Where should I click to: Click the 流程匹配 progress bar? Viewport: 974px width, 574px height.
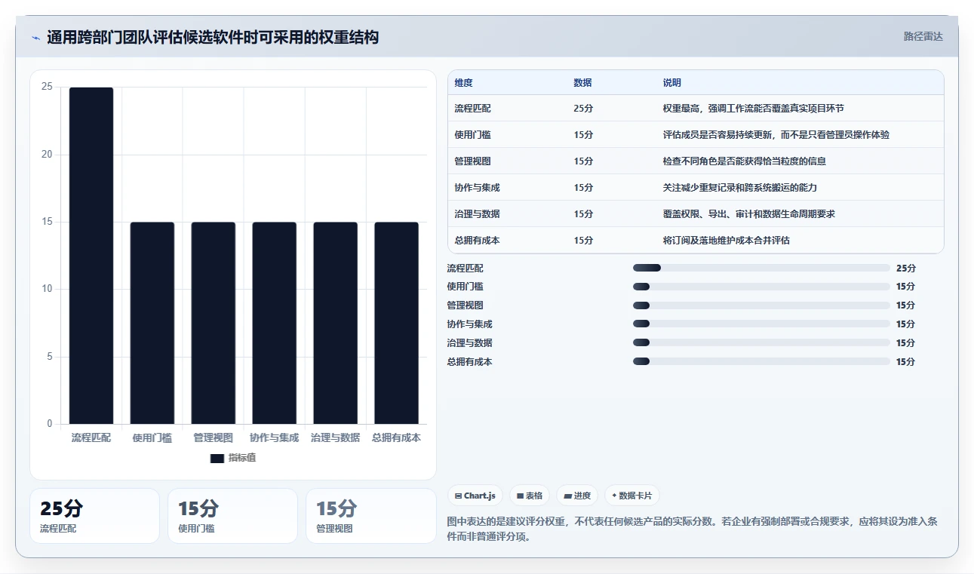pyautogui.click(x=761, y=268)
